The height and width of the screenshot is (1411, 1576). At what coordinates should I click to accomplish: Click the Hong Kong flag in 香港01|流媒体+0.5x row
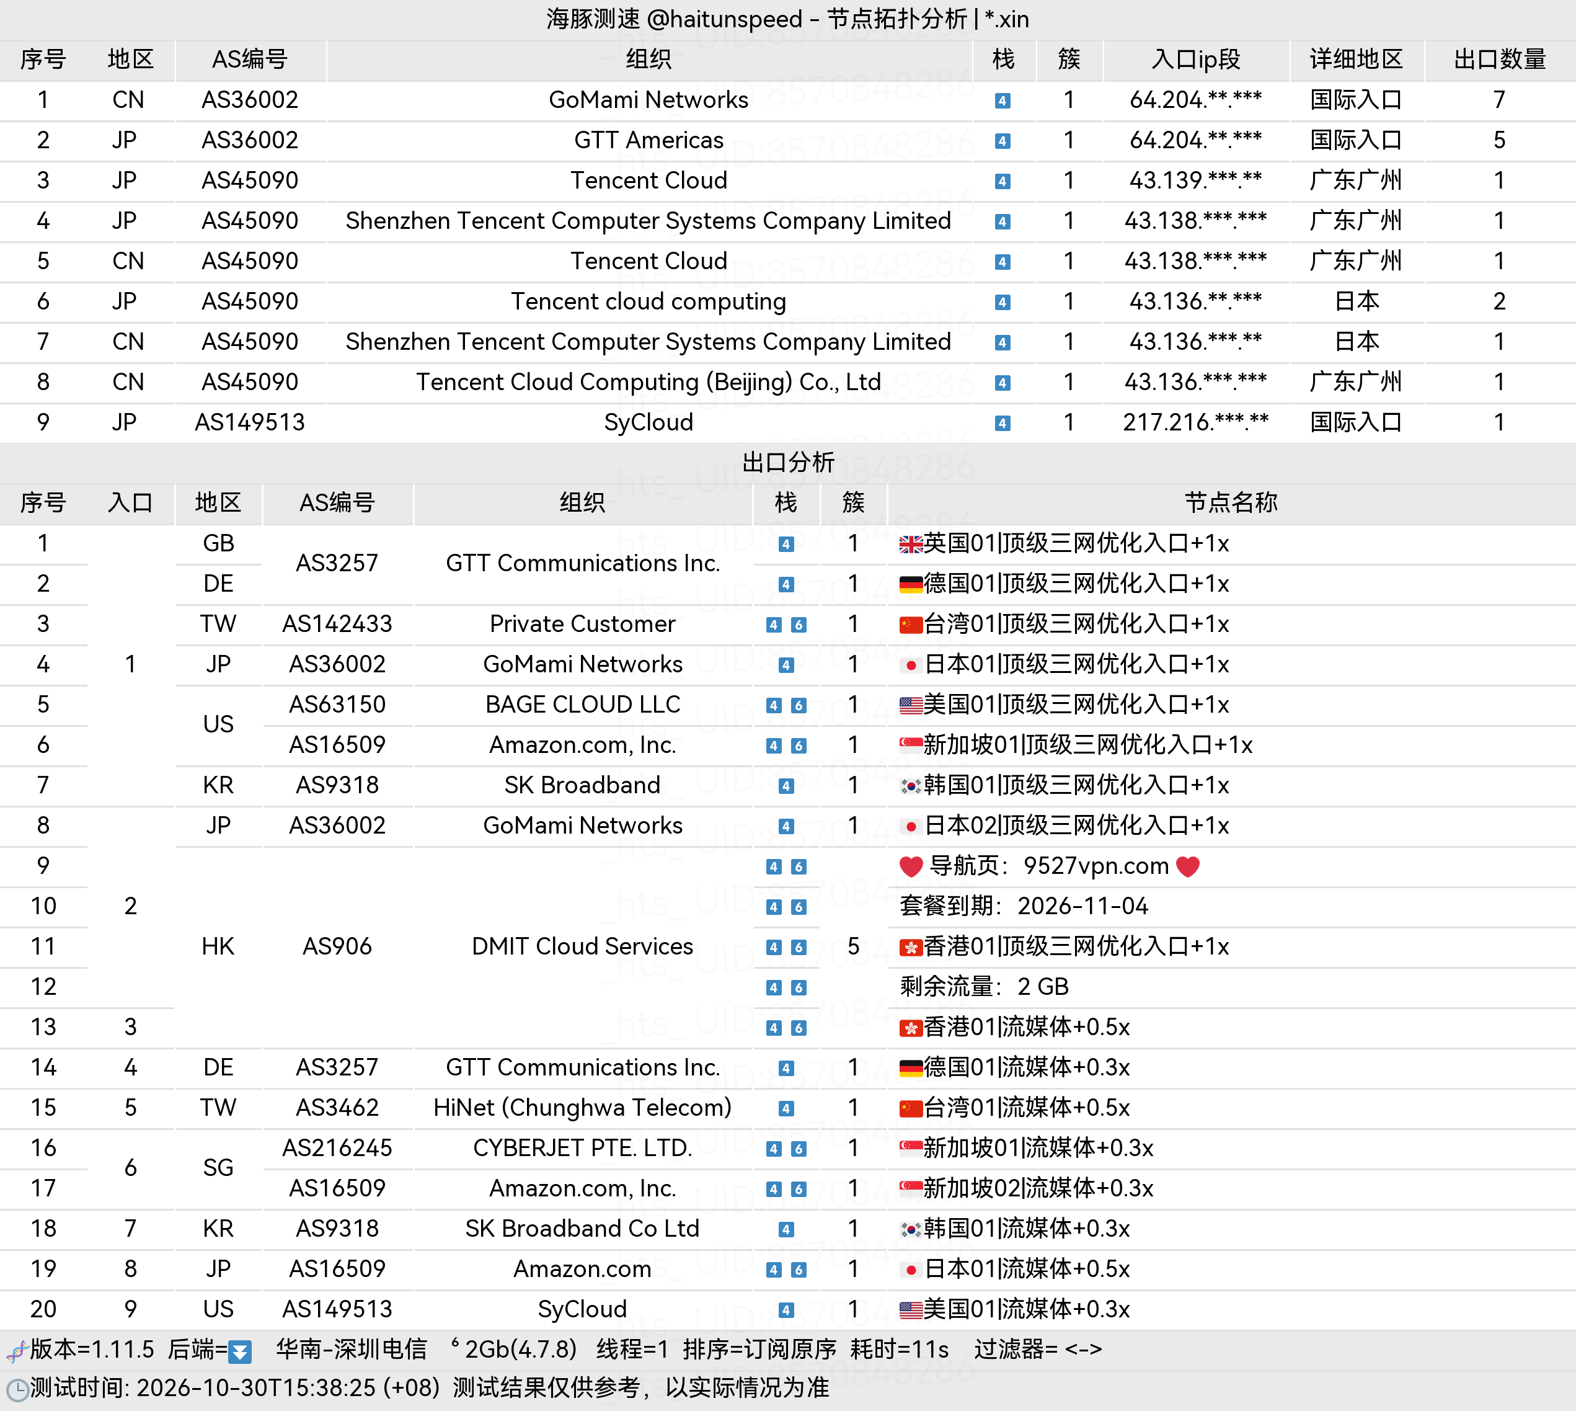(x=911, y=1029)
